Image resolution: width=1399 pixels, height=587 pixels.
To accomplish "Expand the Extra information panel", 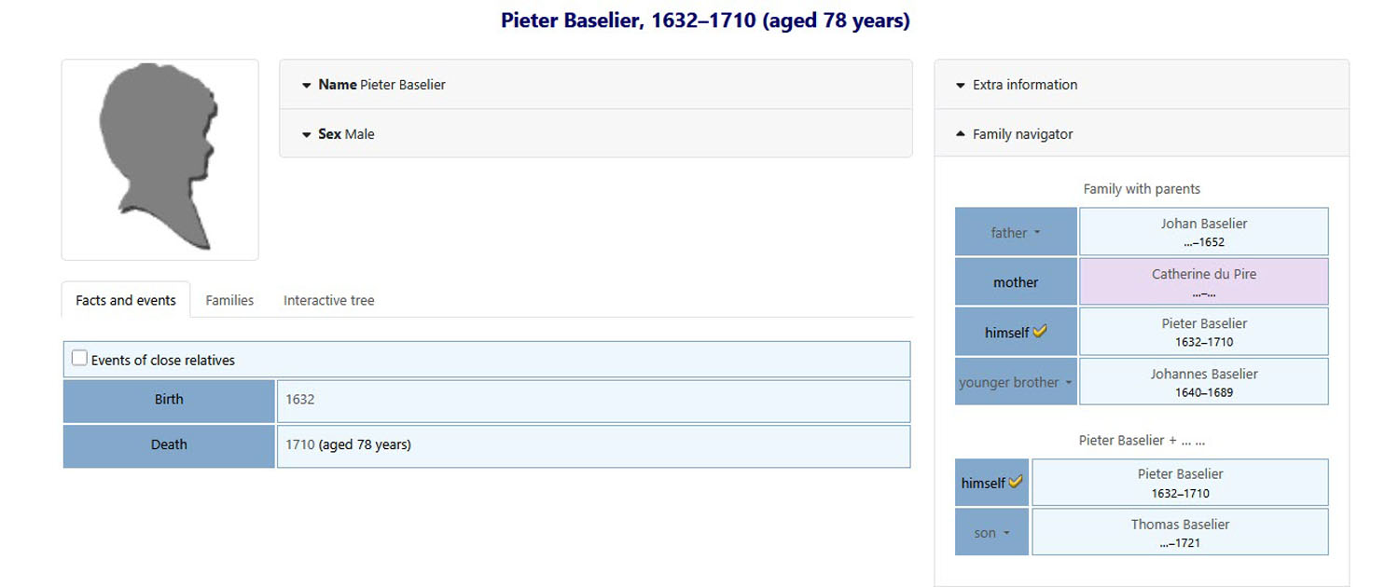I will (x=1142, y=85).
